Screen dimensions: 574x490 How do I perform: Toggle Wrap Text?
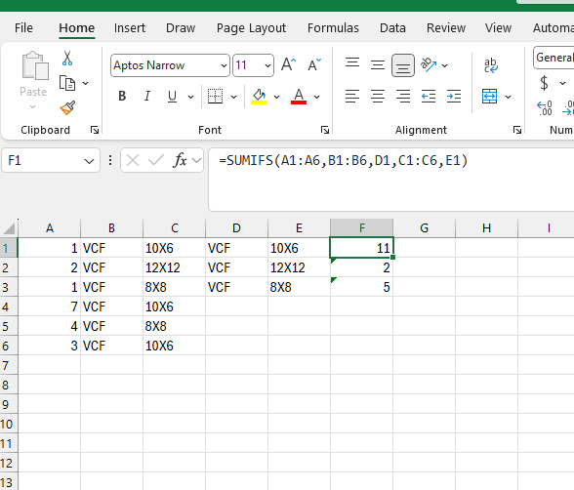[x=490, y=65]
